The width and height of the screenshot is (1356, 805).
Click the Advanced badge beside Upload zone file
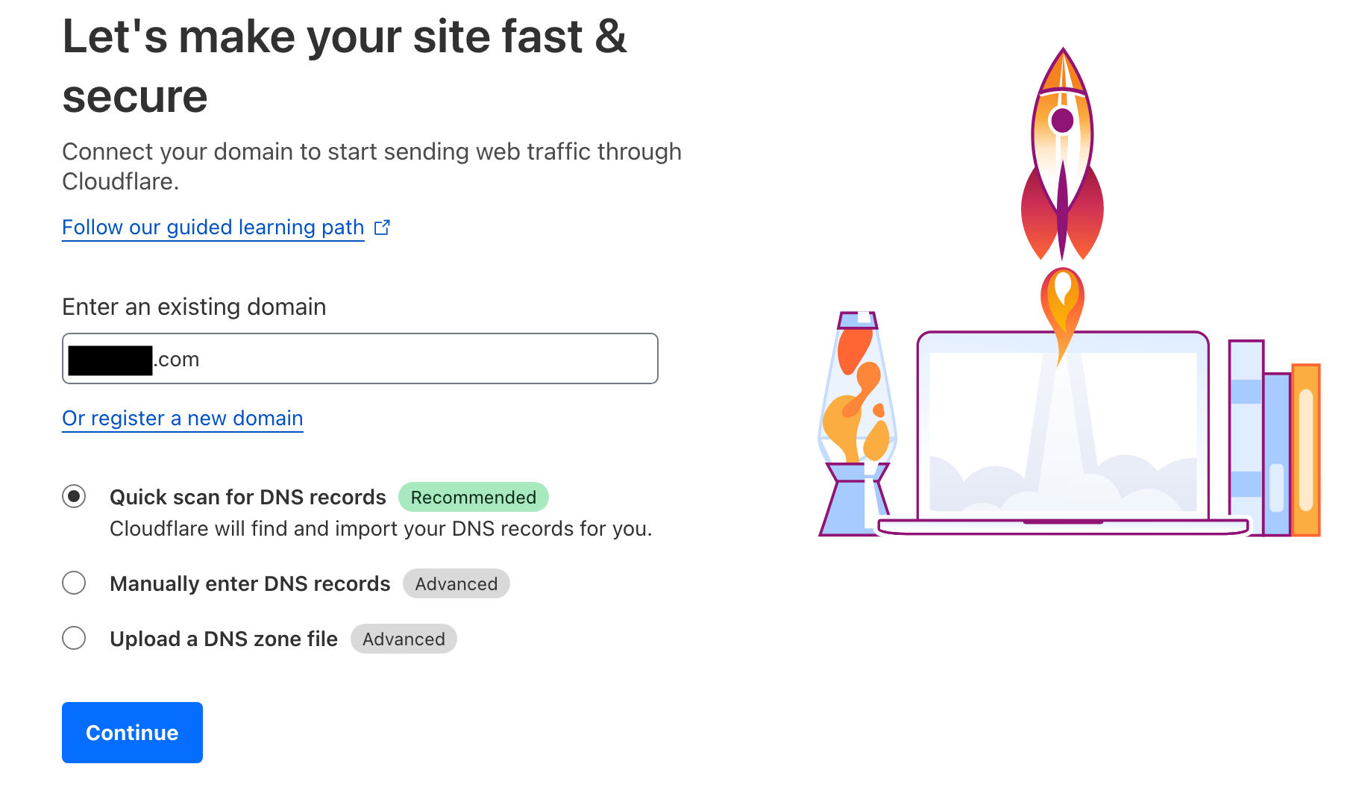[x=404, y=639]
